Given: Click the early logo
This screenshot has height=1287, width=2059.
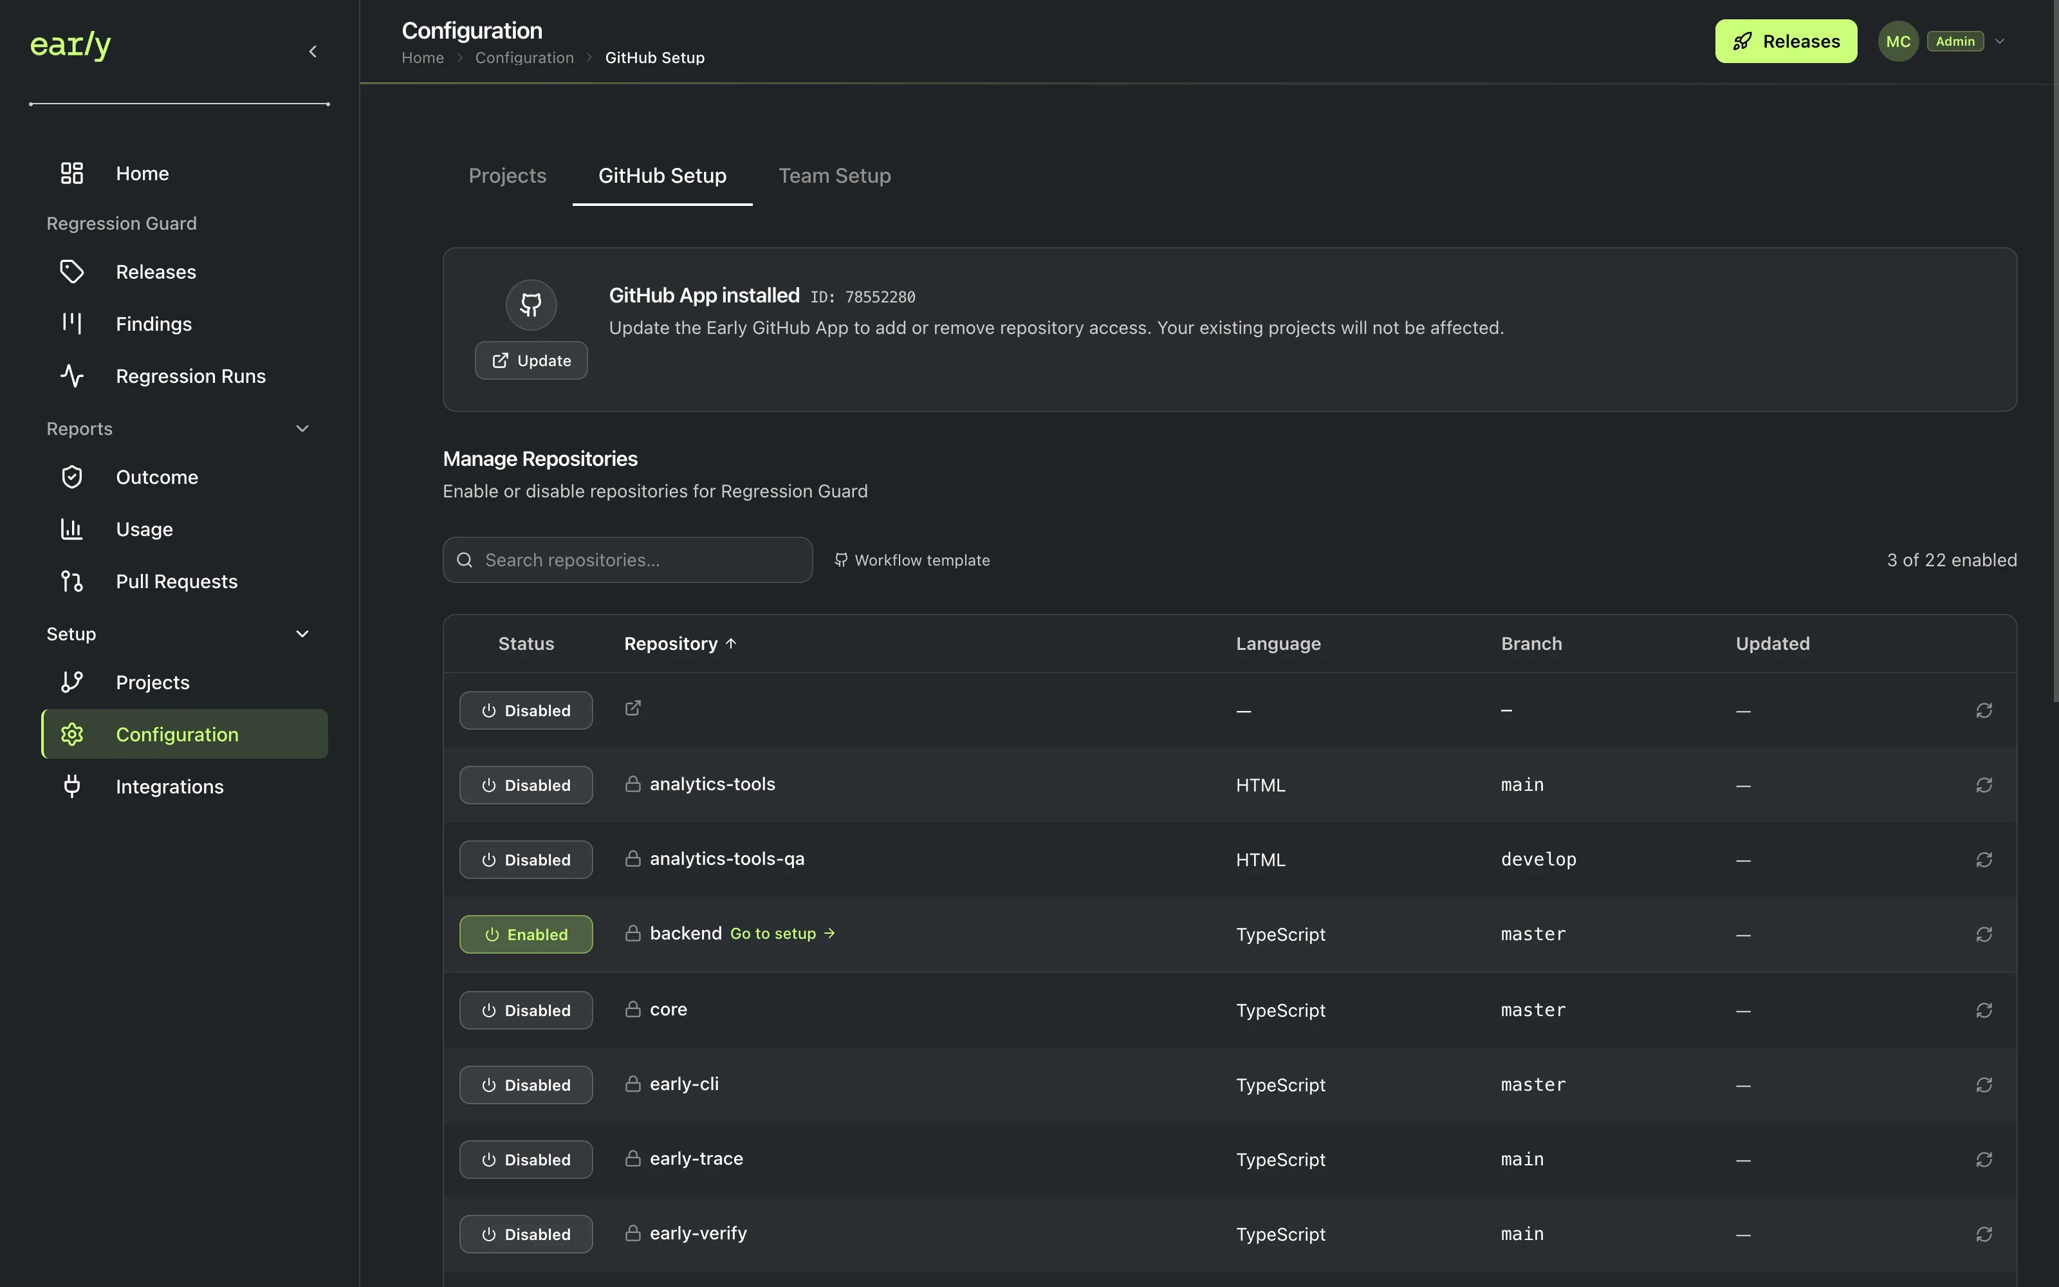Looking at the screenshot, I should (71, 44).
